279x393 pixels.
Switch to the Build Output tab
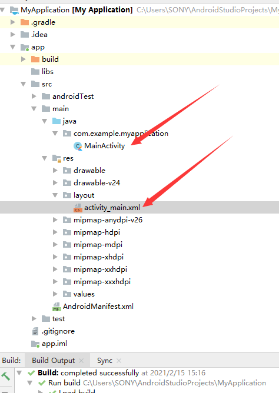point(53,361)
